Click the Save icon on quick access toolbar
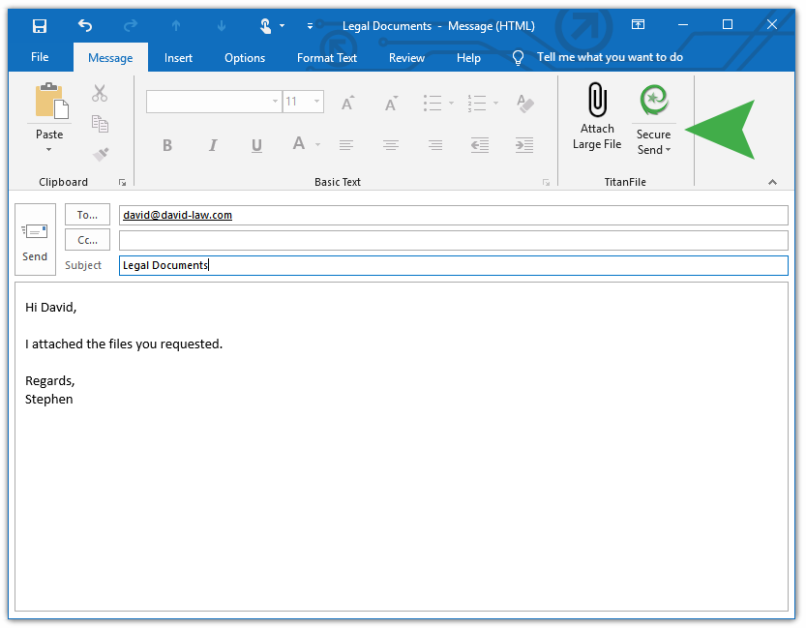 tap(39, 26)
